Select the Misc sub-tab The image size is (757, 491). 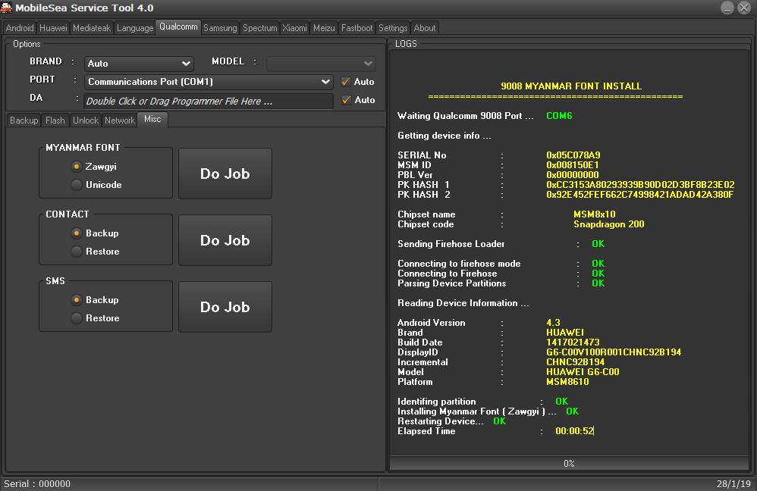point(152,119)
